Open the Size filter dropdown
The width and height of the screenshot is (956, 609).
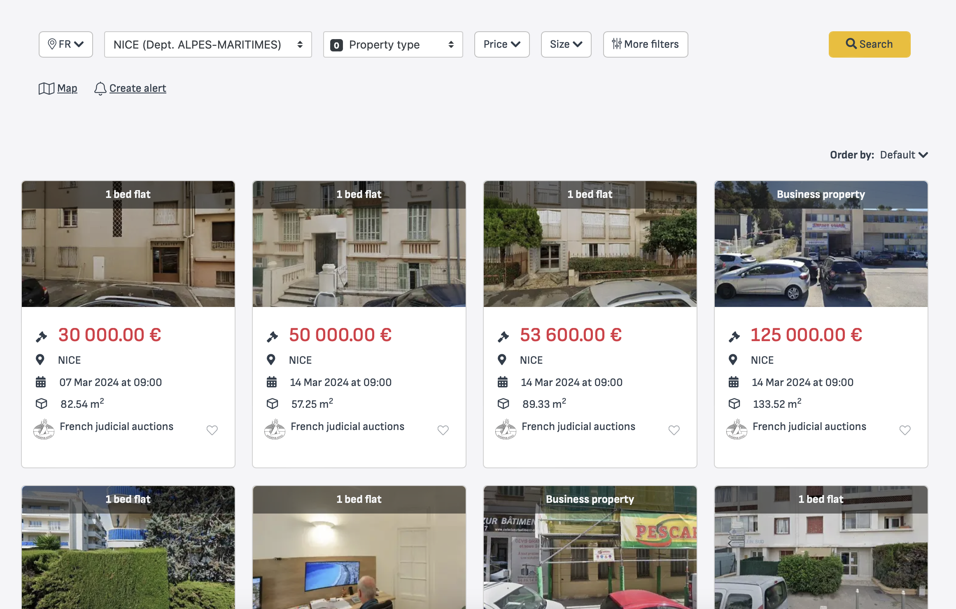(566, 44)
